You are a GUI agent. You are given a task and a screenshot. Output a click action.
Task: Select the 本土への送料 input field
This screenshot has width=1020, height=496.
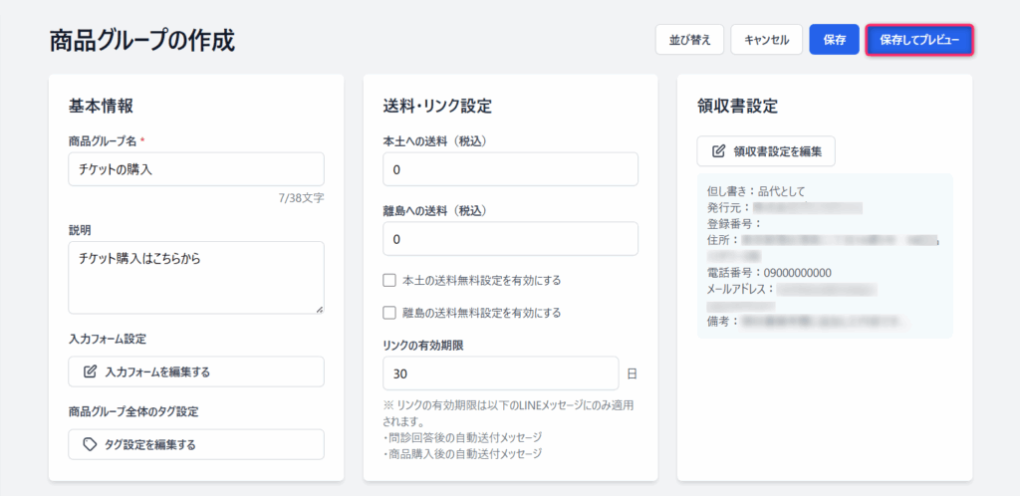510,169
